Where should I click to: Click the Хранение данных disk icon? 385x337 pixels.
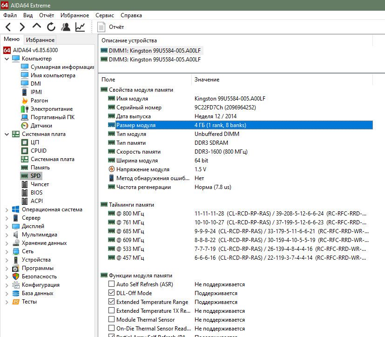(16, 243)
